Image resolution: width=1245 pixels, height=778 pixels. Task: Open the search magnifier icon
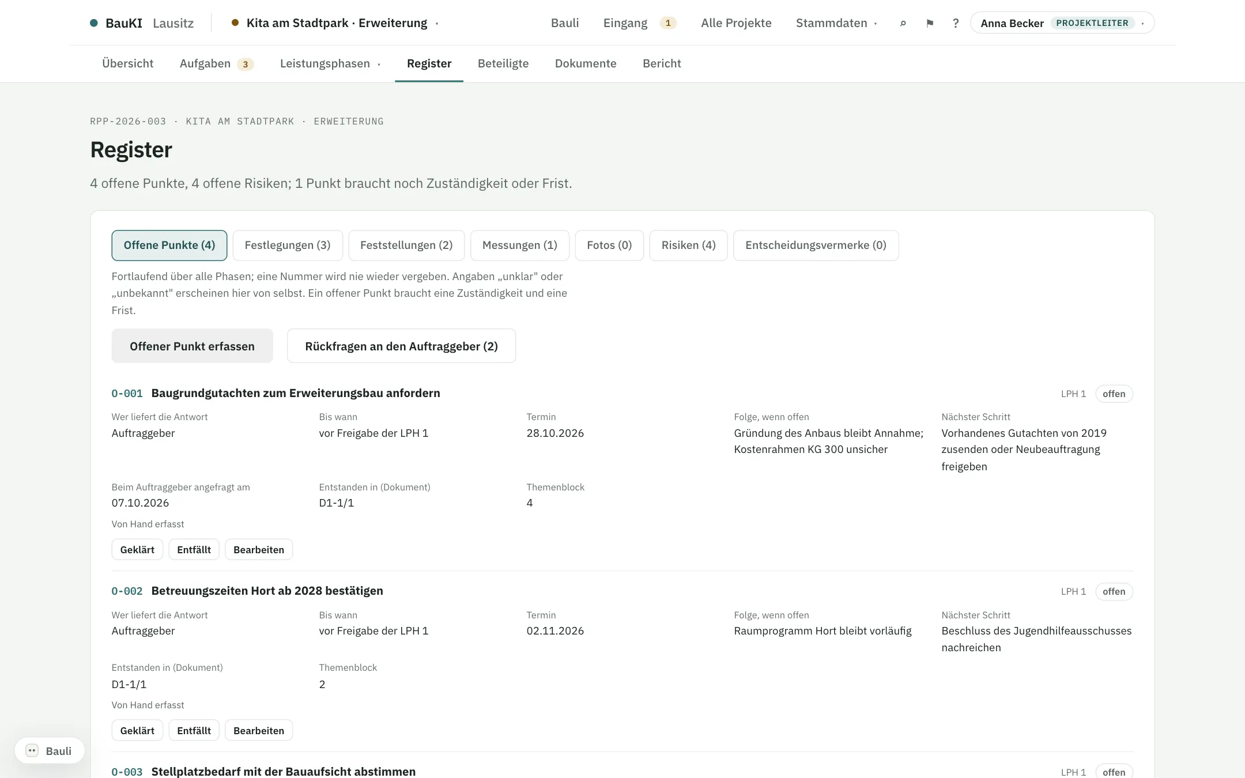click(903, 23)
